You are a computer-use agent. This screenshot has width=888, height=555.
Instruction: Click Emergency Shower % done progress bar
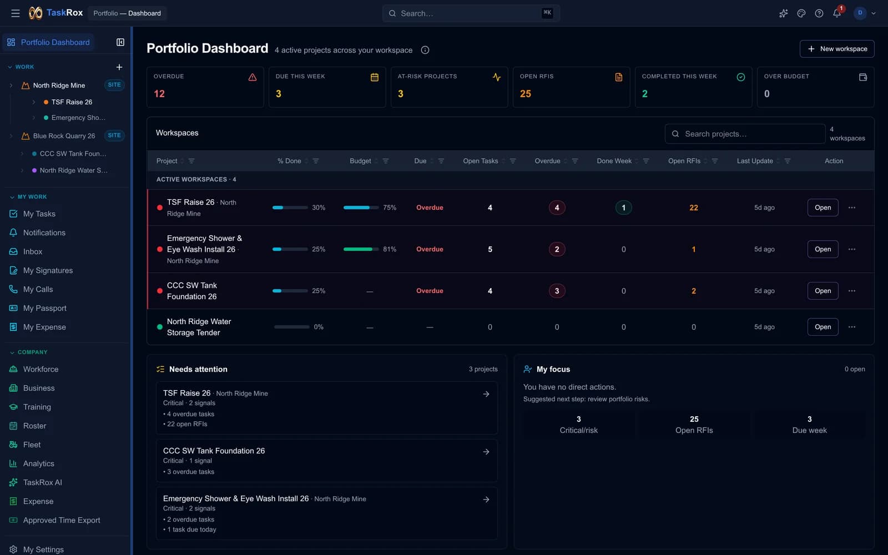[x=290, y=249]
